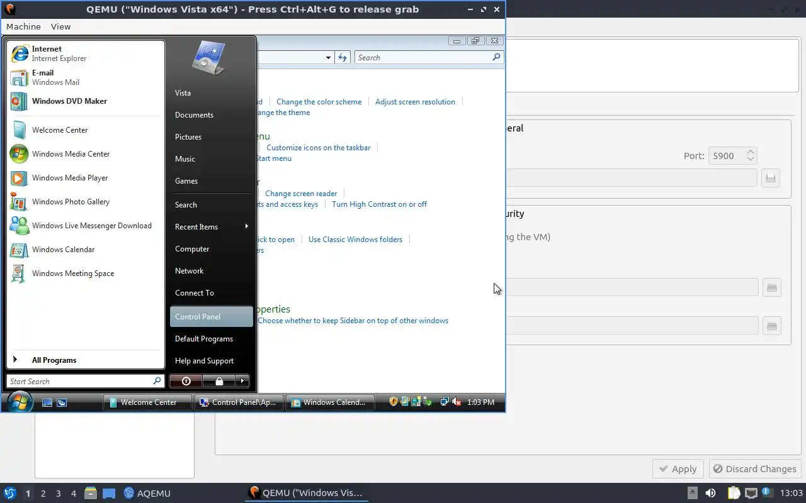Click Turn High Contrast on or off
806x503 pixels.
pyautogui.click(x=379, y=204)
